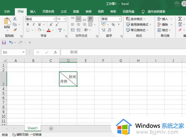This screenshot has height=137, width=186.
Task: Apply the red font color
Action: (49, 30)
